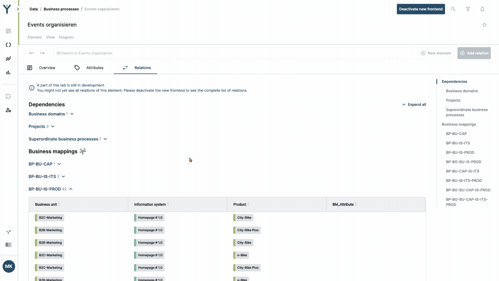Expand the Projects section
This screenshot has height=281, width=499.
[53, 127]
